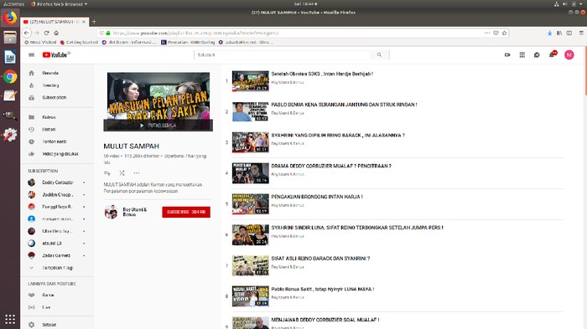The image size is (587, 329).
Task: Select the MULUT SAMPAH YouTube tab
Action: pos(55,22)
